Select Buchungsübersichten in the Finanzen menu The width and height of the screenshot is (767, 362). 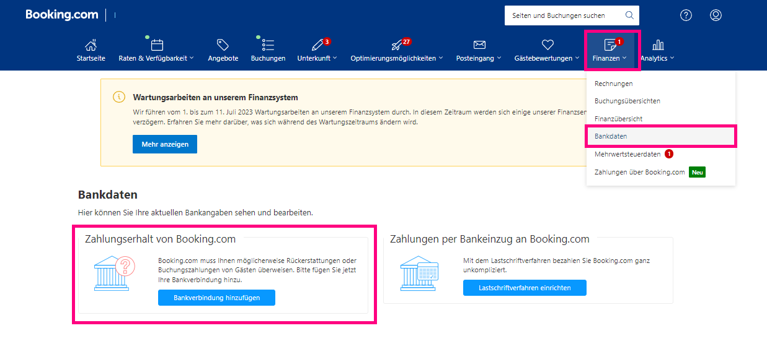[x=627, y=101]
